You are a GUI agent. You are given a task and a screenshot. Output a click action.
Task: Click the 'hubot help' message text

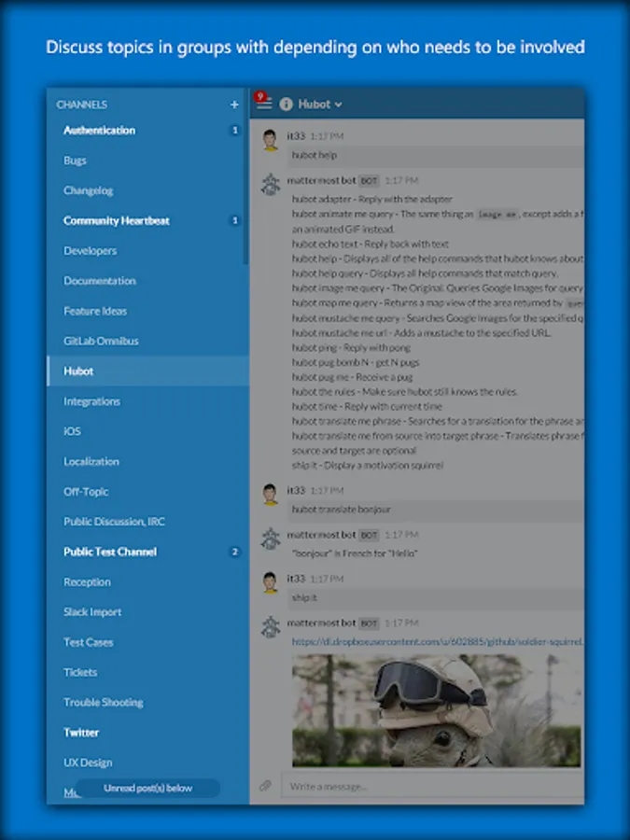coord(315,155)
